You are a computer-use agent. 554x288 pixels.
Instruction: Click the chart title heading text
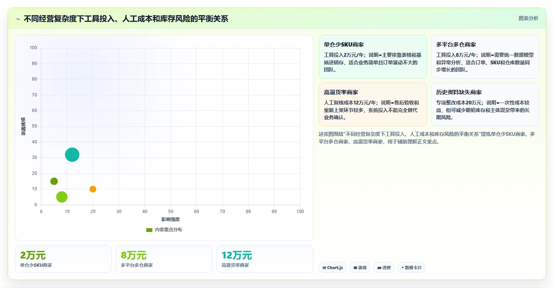tap(126, 19)
